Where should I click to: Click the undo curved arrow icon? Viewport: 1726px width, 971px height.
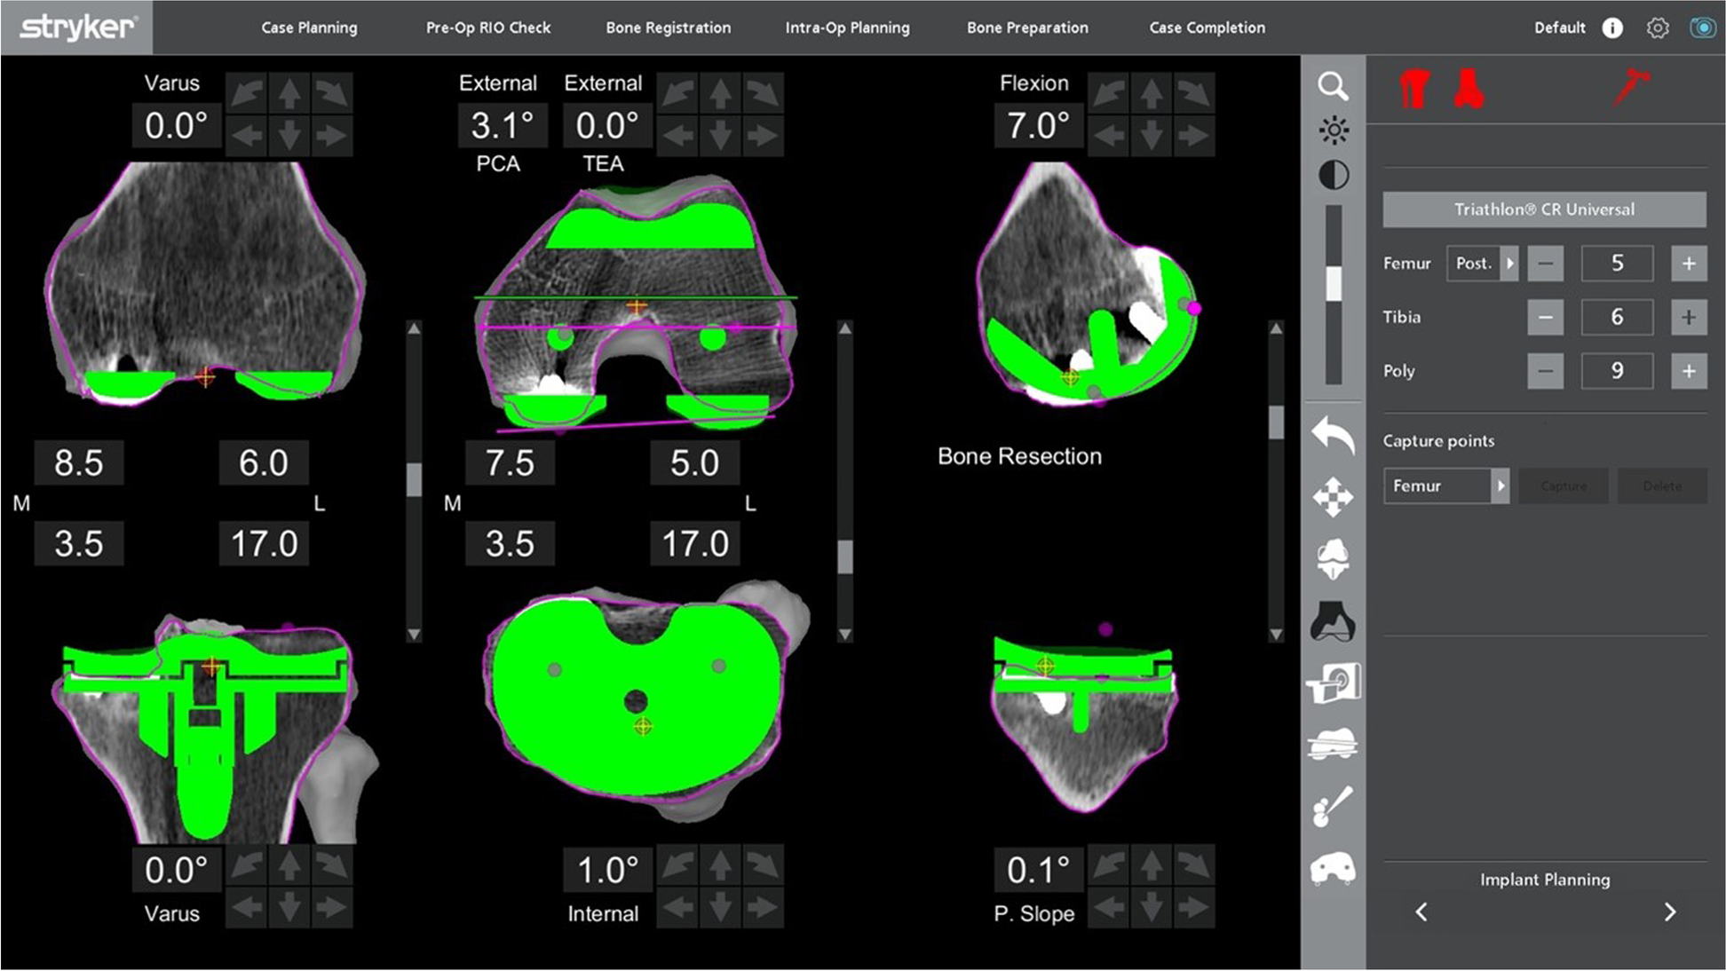1333,436
